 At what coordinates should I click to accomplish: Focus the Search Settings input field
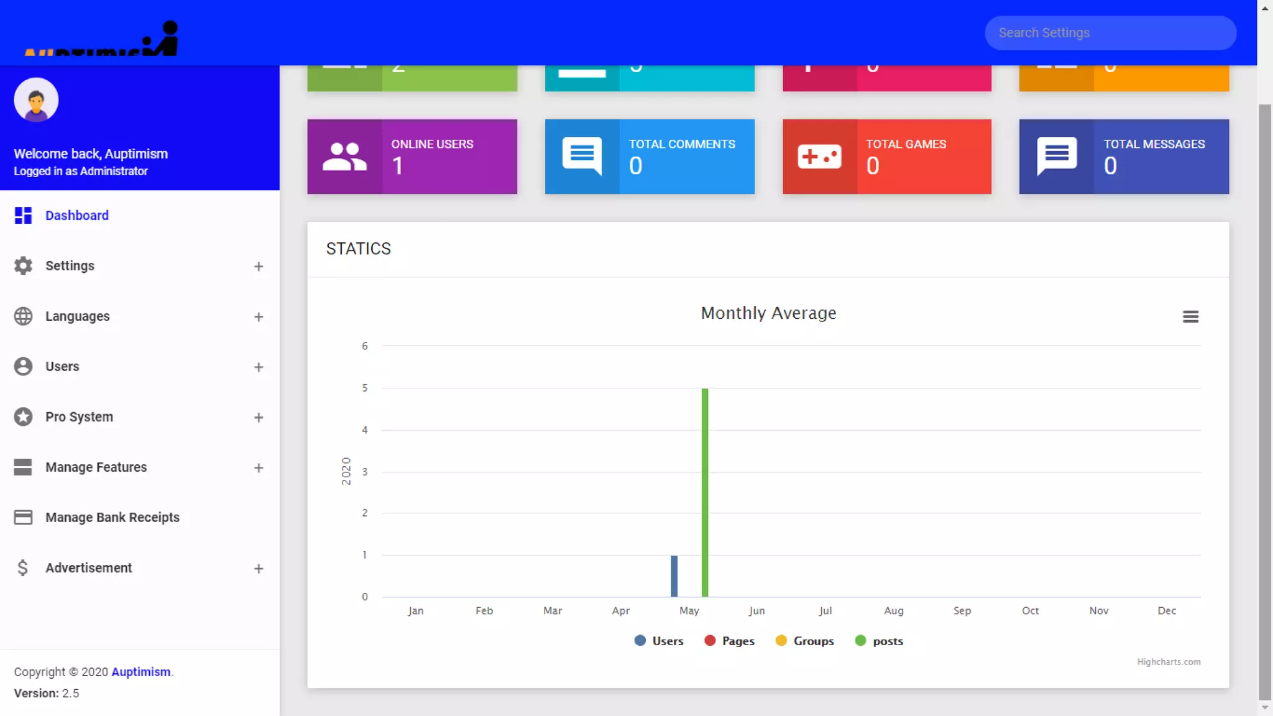coord(1110,33)
